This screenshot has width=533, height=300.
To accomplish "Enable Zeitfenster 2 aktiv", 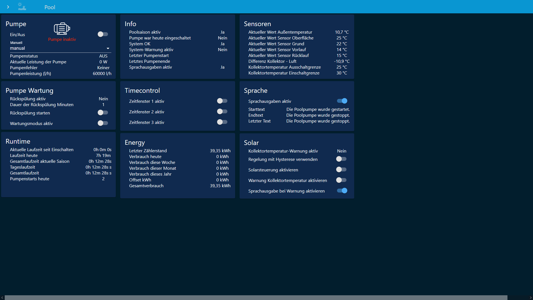I will [222, 111].
